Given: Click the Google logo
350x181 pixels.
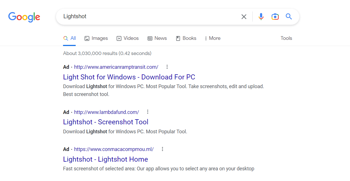Looking at the screenshot, I should point(24,17).
